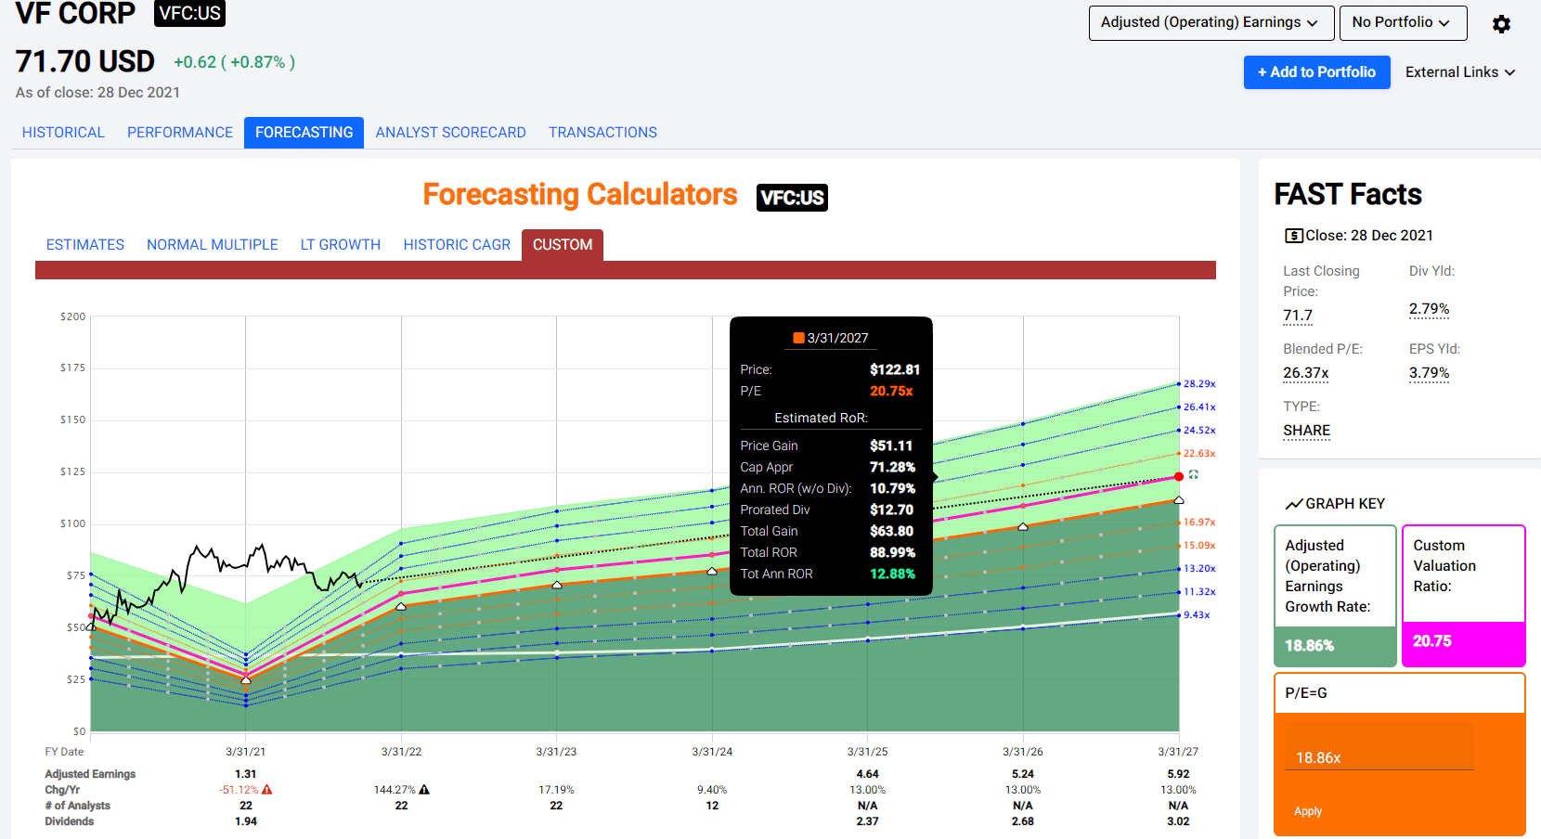Click the red endpoint dot on the custom line

coord(1179,476)
